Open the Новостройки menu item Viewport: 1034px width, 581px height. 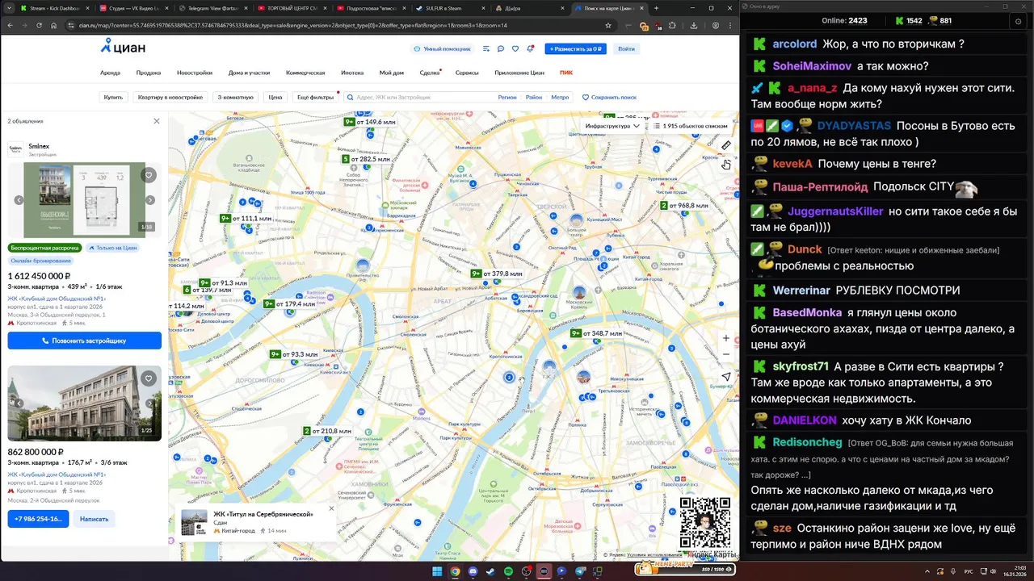[195, 73]
